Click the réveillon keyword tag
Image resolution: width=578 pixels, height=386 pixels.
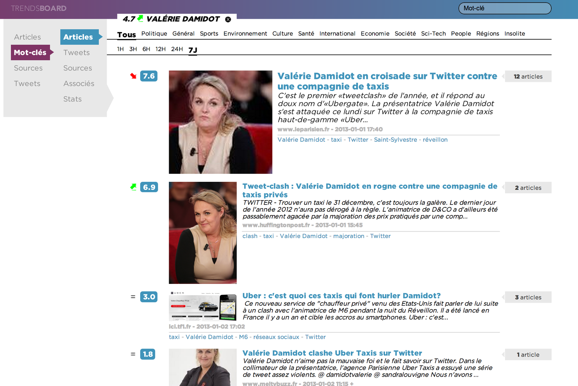coord(435,140)
